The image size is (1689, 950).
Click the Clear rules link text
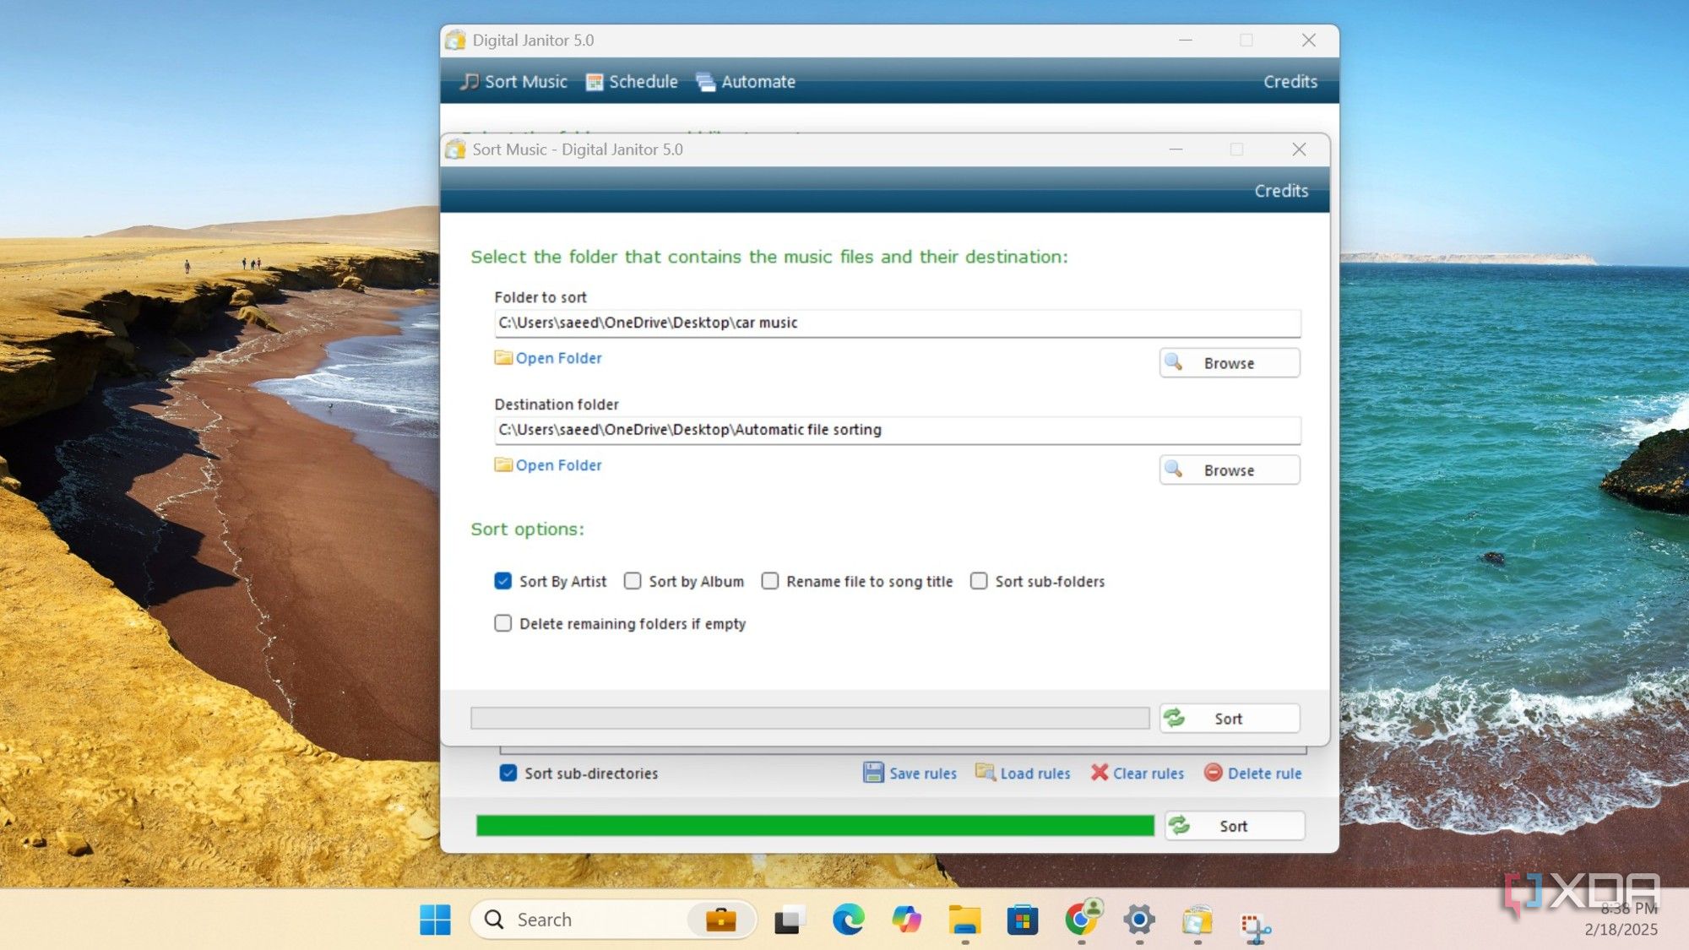pos(1148,774)
